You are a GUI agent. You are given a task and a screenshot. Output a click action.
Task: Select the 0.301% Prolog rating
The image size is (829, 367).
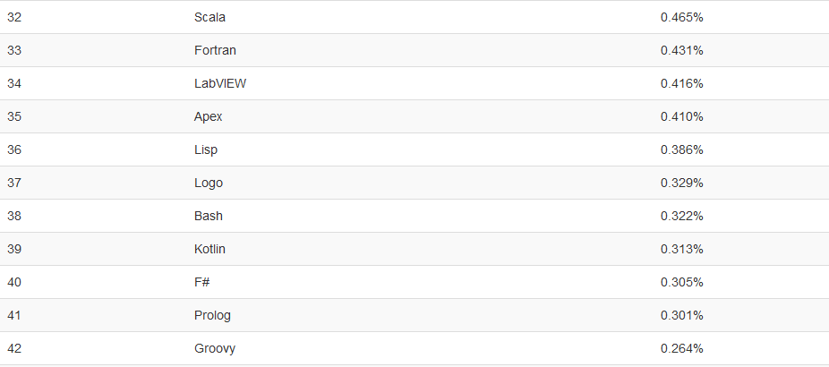(x=682, y=316)
